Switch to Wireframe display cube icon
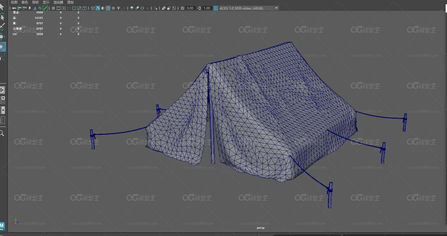Image resolution: width=447 pixels, height=236 pixels. pos(93,8)
